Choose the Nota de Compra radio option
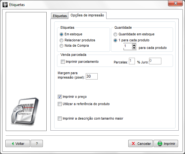The width and height of the screenshot is (185, 154). 61,46
